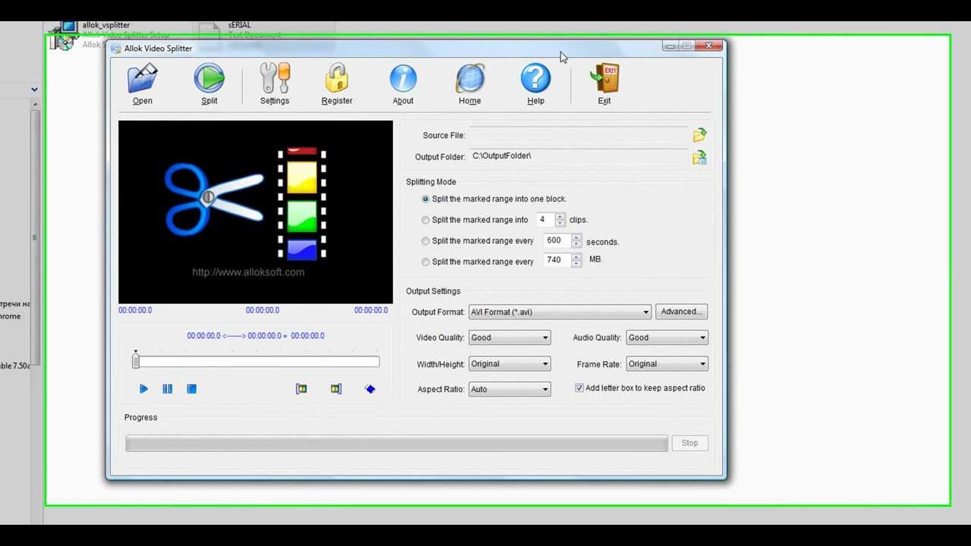Open the Output Format dropdown
Image resolution: width=971 pixels, height=546 pixels.
pyautogui.click(x=560, y=312)
